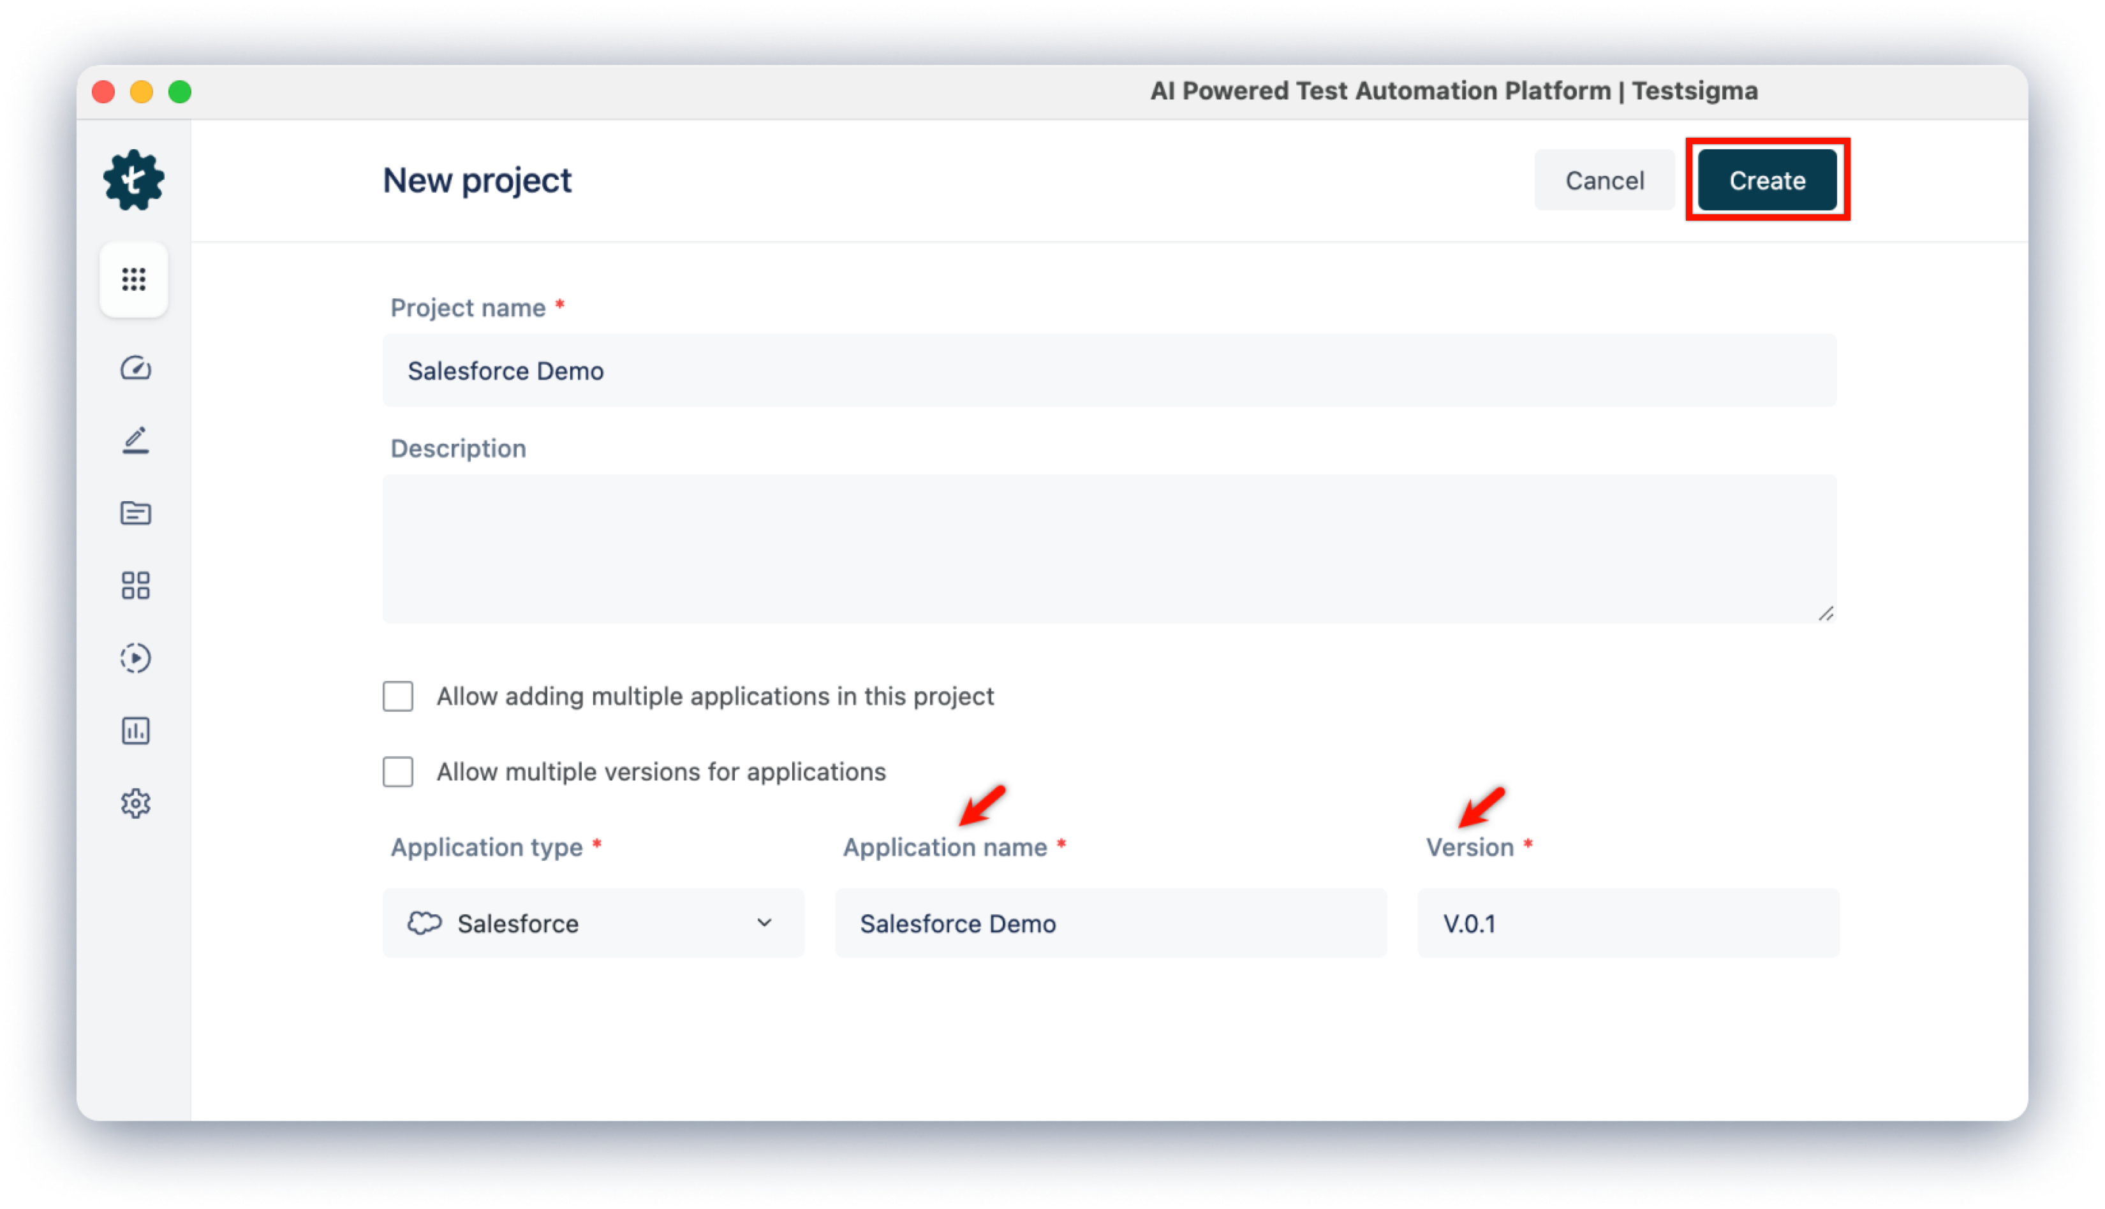Click the Version input field
The width and height of the screenshot is (2105, 1209).
pos(1629,923)
